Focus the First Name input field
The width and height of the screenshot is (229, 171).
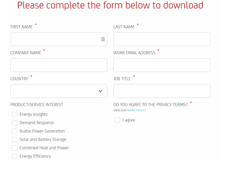[59, 39]
